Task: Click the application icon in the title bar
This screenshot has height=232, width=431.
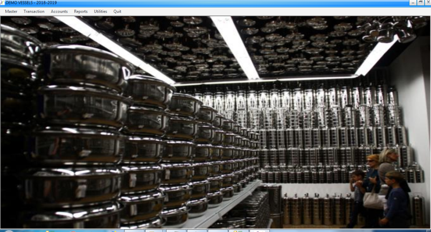Action: (2, 3)
